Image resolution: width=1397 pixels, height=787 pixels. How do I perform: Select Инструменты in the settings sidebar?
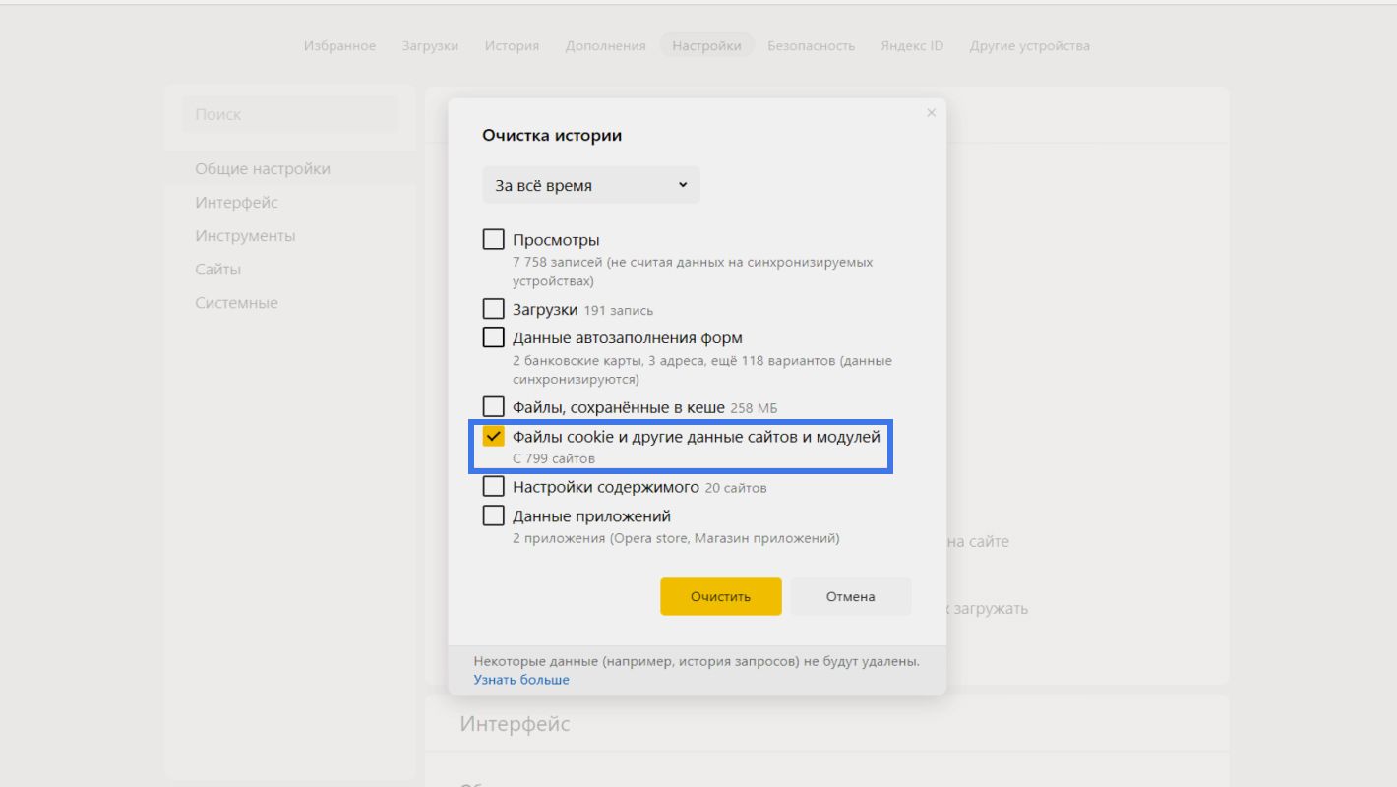click(245, 236)
